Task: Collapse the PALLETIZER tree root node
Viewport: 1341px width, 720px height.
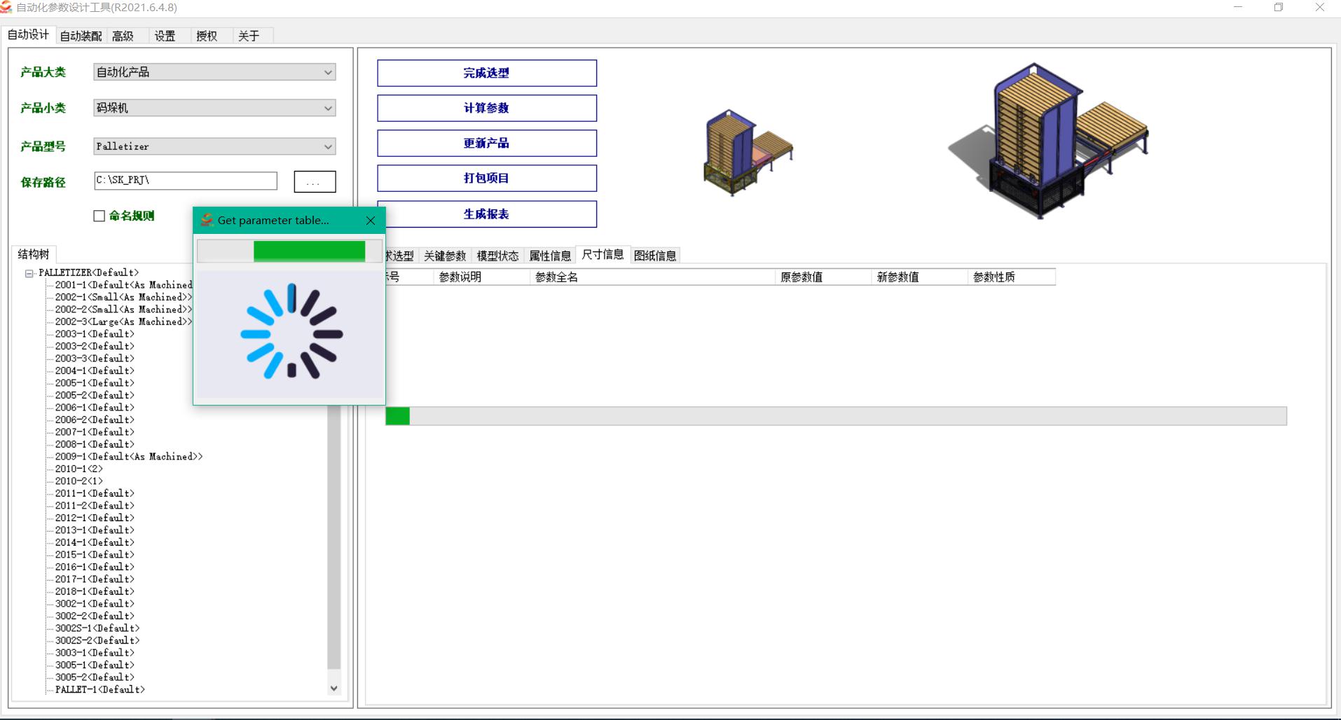Action: coord(28,272)
